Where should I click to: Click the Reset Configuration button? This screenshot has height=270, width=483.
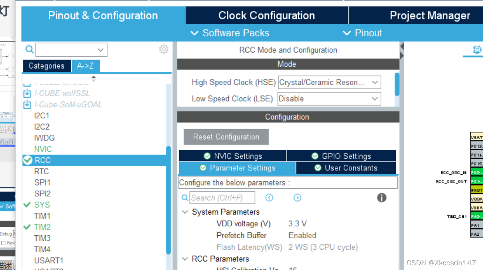tap(226, 137)
